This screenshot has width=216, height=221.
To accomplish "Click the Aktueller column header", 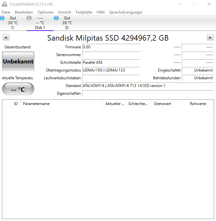I will tap(114, 104).
